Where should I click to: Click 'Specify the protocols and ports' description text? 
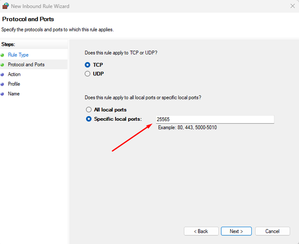58,29
